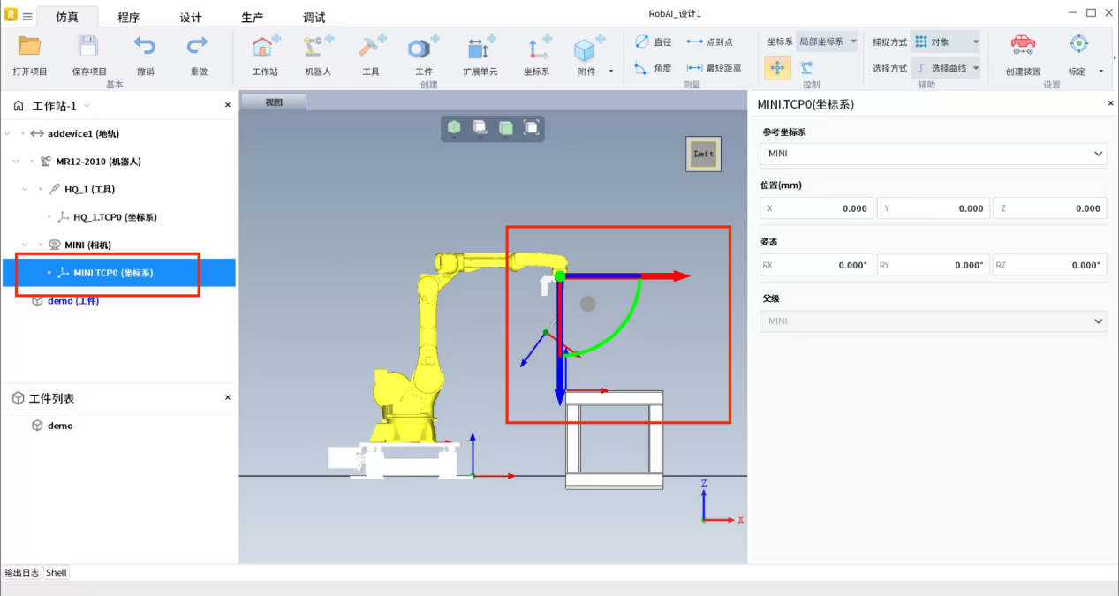Screen dimensions: 1119x596
Task: Collapse the MR12-2010 (机器人) tree node
Action: (x=16, y=162)
